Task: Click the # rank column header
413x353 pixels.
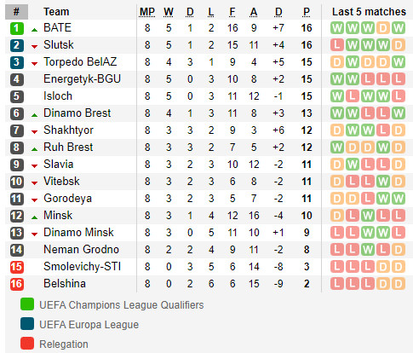Action: (16, 12)
